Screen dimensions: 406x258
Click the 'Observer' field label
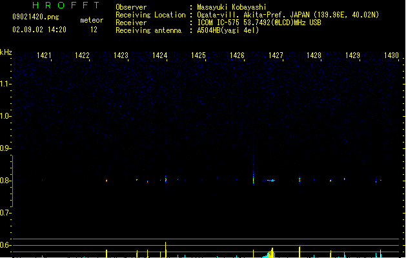click(x=131, y=7)
